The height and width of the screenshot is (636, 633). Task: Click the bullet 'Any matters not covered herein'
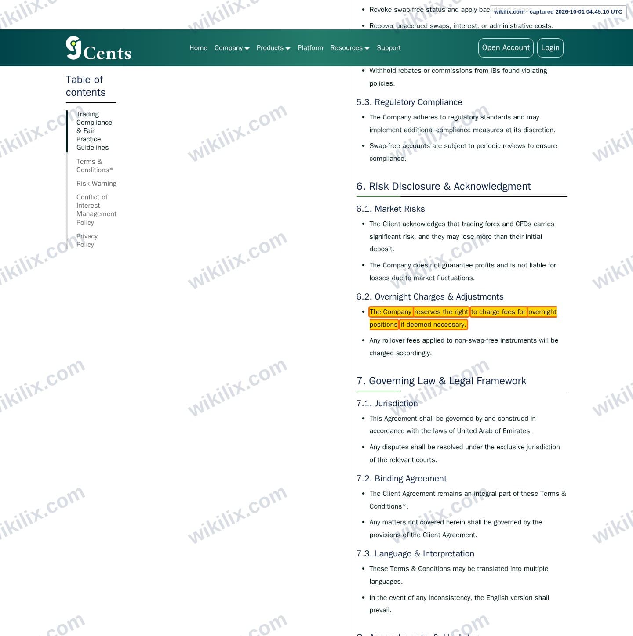tap(456, 528)
